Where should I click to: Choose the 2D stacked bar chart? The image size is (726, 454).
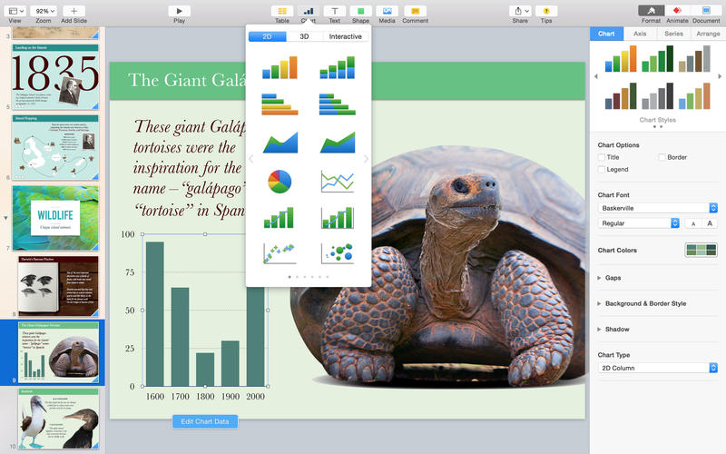[x=337, y=104]
